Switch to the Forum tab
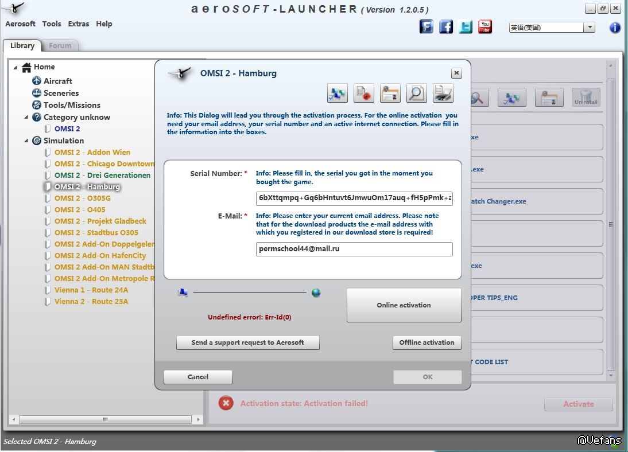 point(60,46)
